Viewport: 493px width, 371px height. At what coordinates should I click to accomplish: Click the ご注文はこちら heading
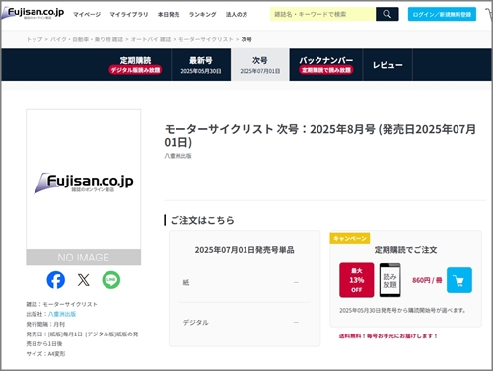pos(202,220)
